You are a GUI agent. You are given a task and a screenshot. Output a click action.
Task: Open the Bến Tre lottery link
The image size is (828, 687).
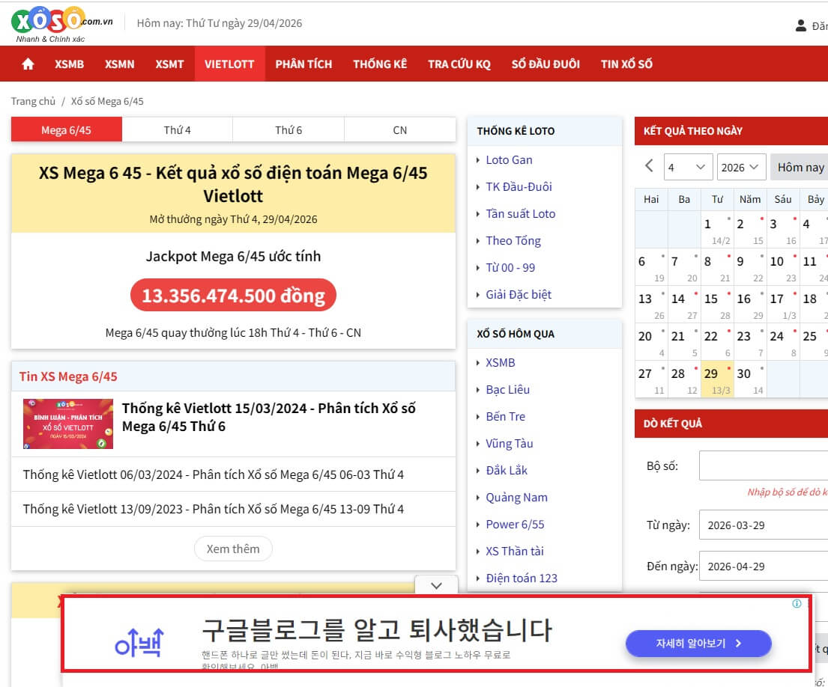[505, 417]
